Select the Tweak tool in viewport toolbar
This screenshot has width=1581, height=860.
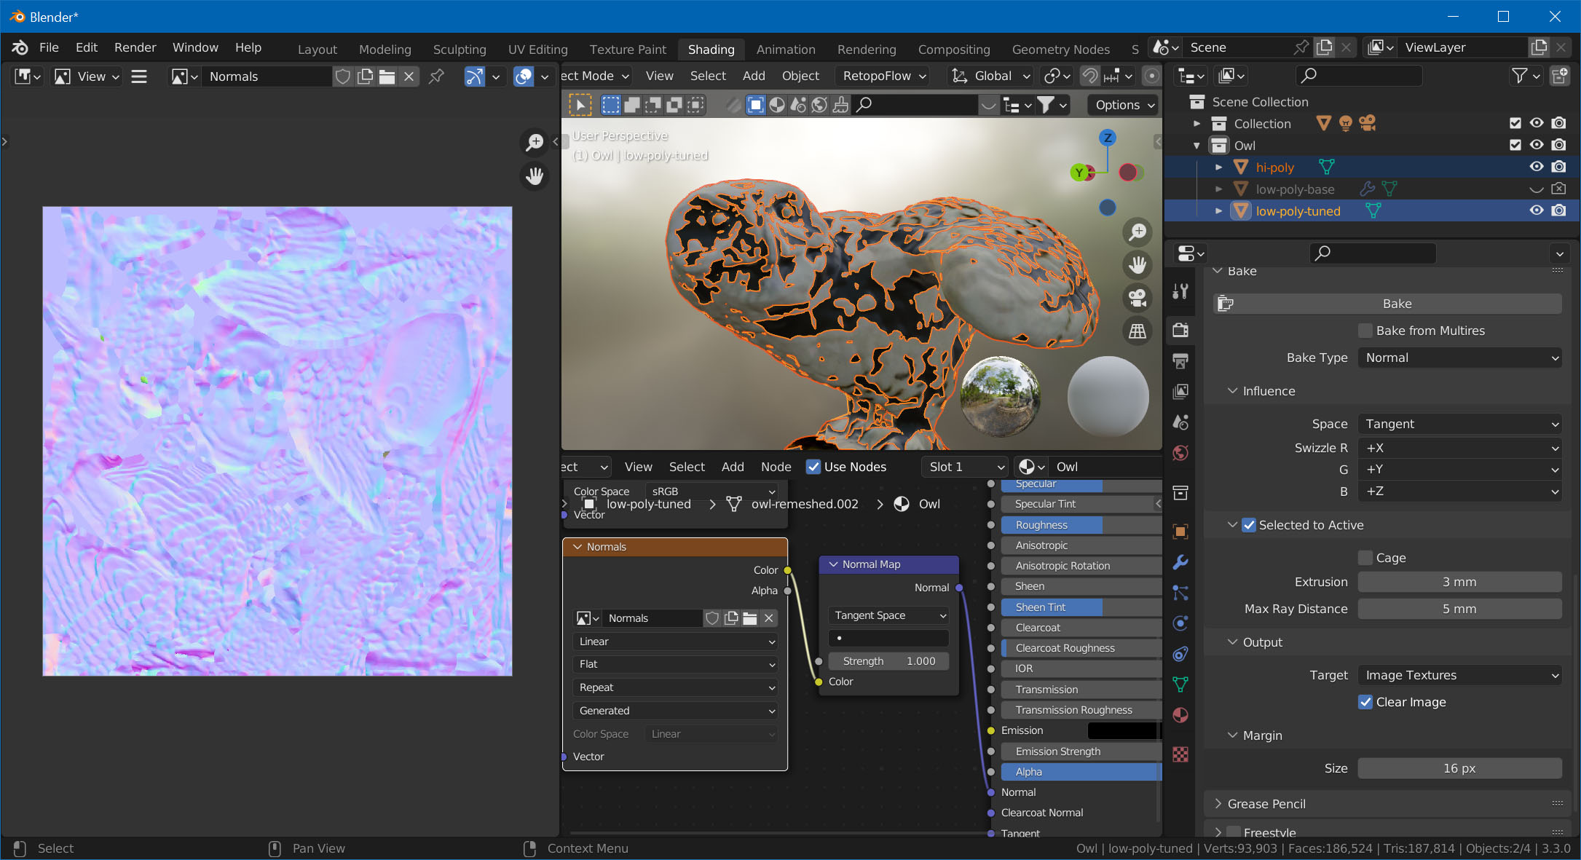[x=580, y=105]
